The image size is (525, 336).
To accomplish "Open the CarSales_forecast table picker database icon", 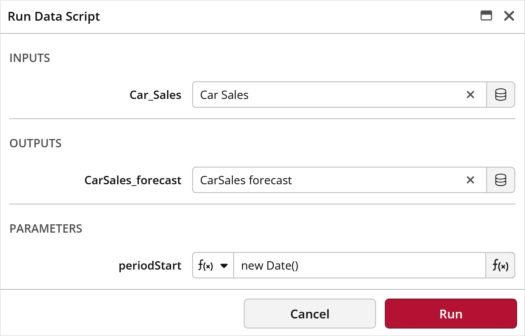I will (501, 180).
